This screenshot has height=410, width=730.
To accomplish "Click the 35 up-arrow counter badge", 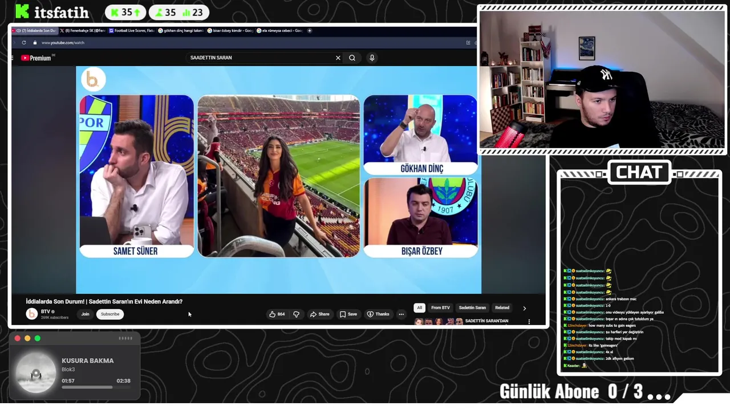I will click(125, 12).
